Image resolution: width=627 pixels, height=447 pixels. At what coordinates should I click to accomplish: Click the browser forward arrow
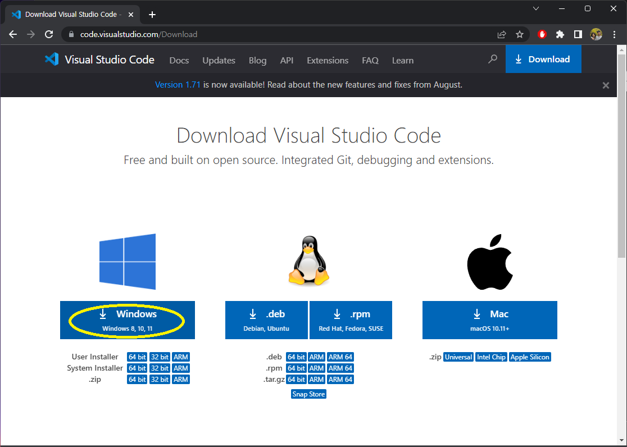point(31,34)
